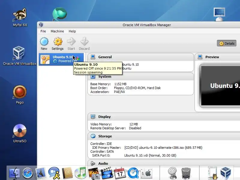
Task: Click the 'Ubuntu 9.10.vdi (Normal, 30.00 GB)' entry
Action: click(x=150, y=155)
